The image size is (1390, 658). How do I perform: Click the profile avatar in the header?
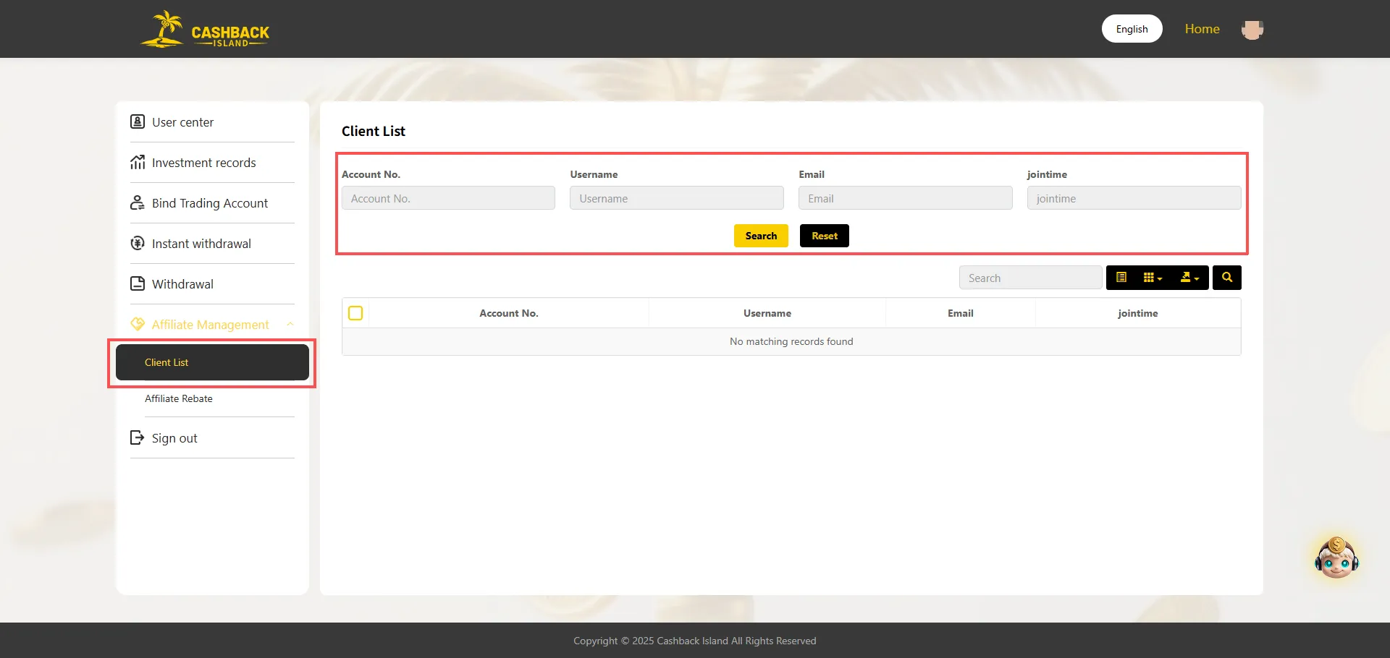pos(1252,29)
